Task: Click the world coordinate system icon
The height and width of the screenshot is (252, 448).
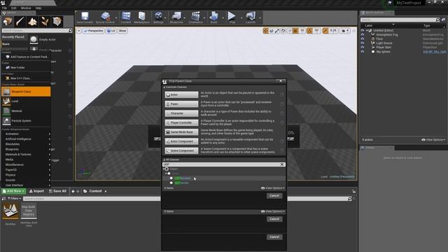Action: (283, 31)
